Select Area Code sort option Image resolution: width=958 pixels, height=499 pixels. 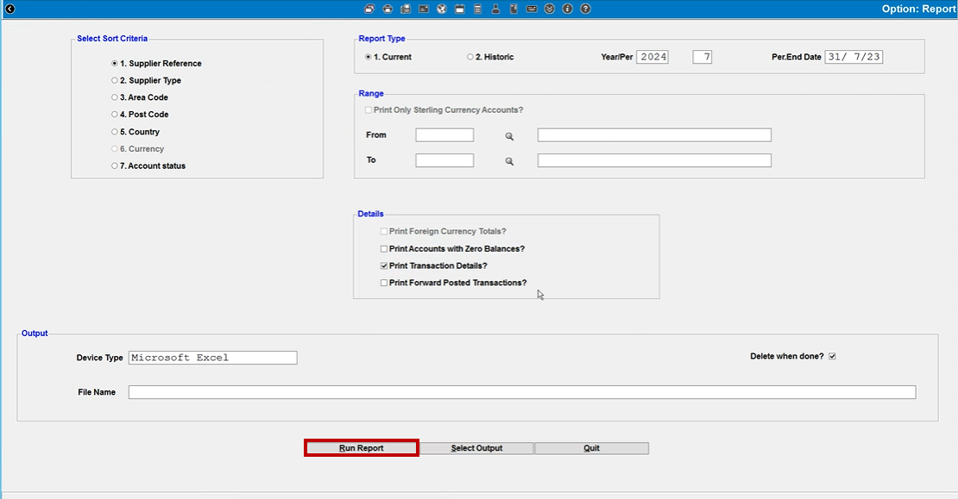[139, 97]
